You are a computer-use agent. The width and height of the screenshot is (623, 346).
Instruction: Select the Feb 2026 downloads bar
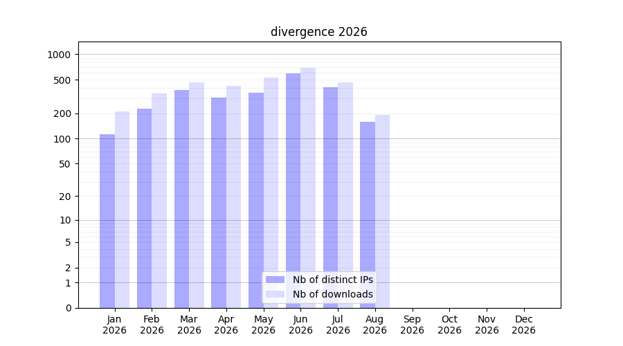pos(159,201)
